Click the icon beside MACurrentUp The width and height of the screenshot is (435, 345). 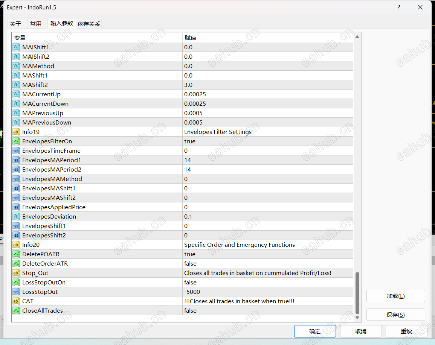coord(16,94)
